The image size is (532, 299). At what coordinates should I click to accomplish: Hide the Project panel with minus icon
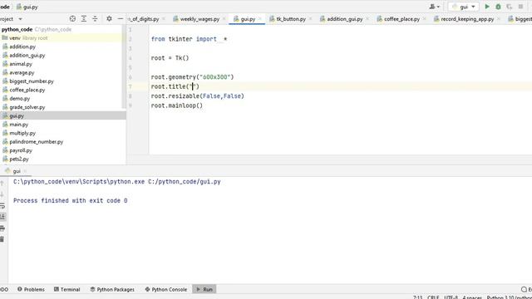(120, 19)
